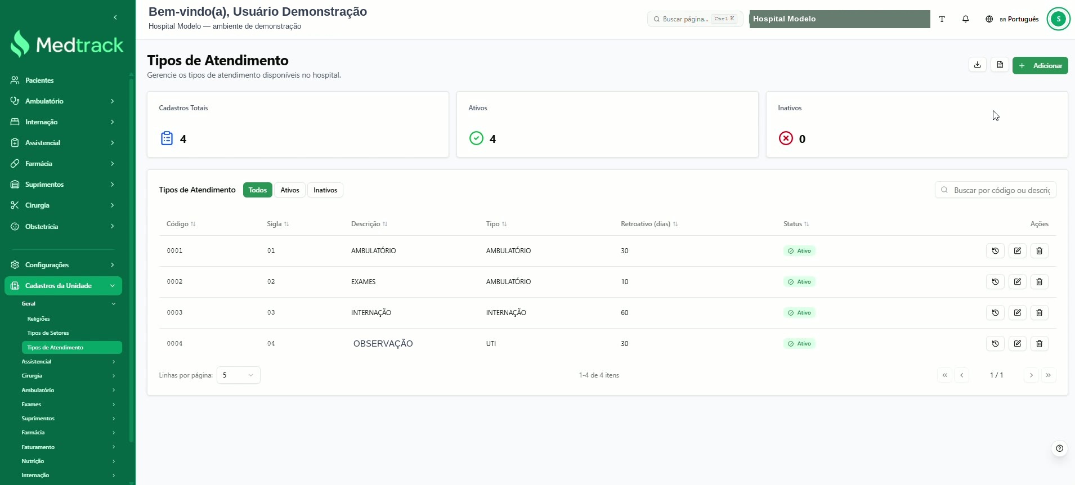Open Tipos de Setores in sidebar

coord(48,333)
